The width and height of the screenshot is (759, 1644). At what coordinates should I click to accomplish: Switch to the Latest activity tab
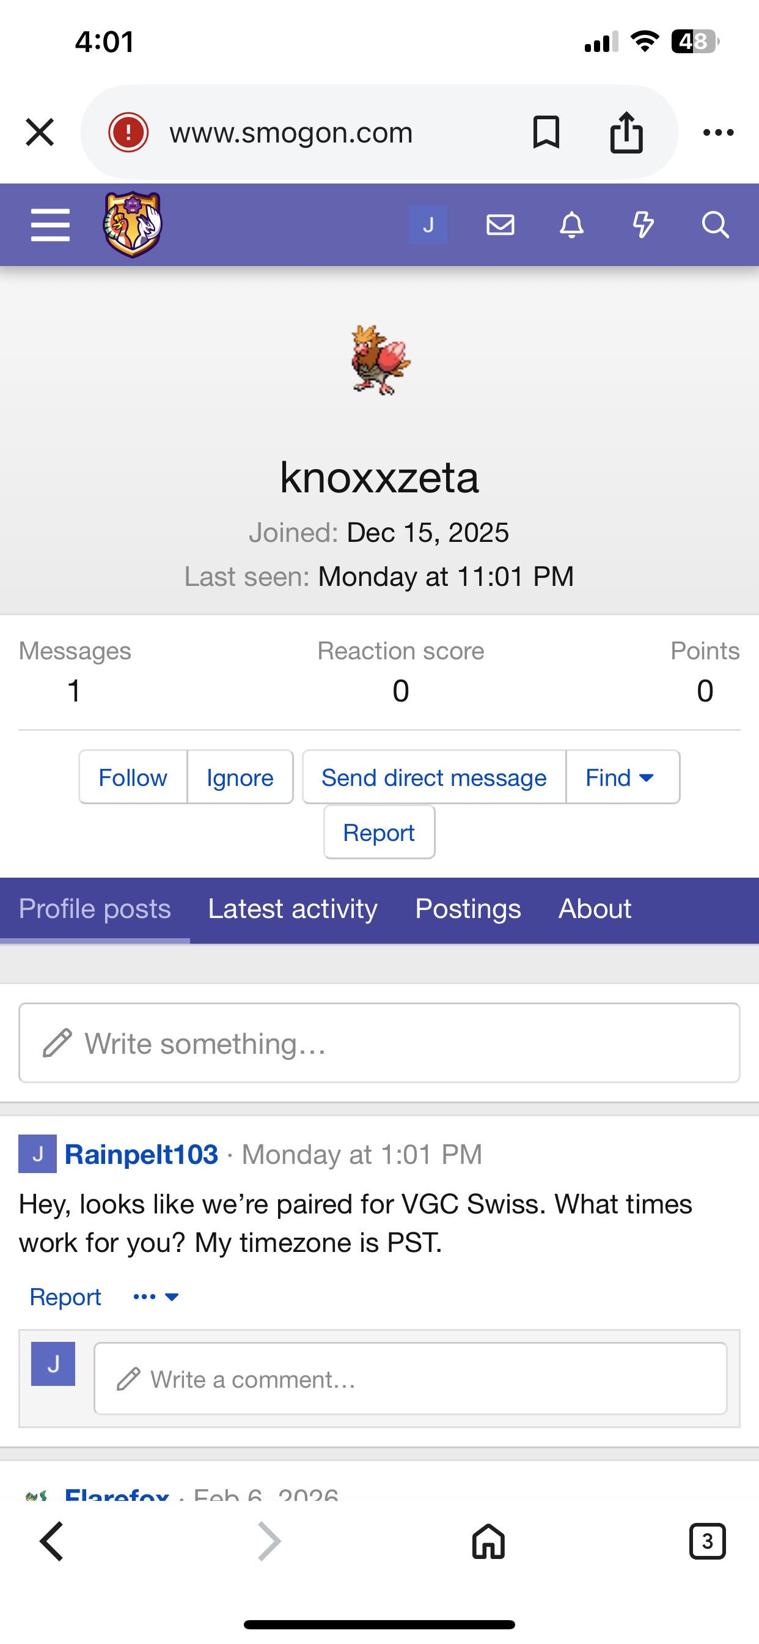(293, 909)
